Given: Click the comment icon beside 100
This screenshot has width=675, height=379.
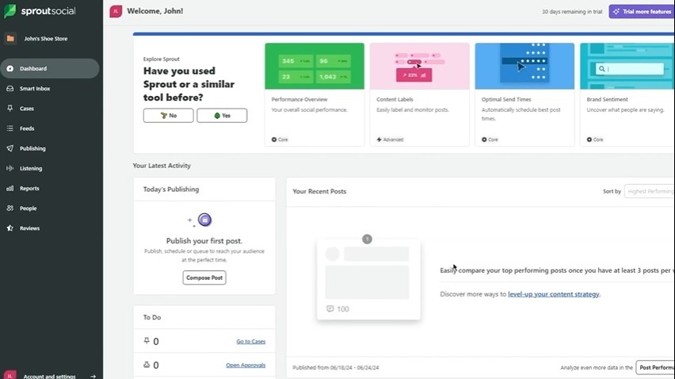Looking at the screenshot, I should [x=330, y=308].
